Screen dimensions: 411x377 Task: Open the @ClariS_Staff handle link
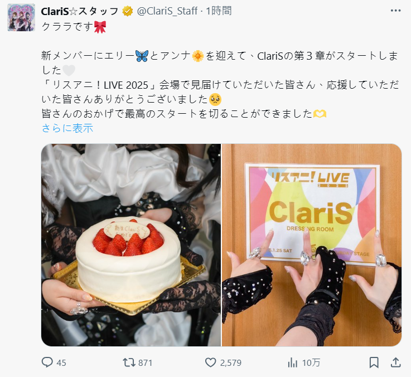point(167,11)
